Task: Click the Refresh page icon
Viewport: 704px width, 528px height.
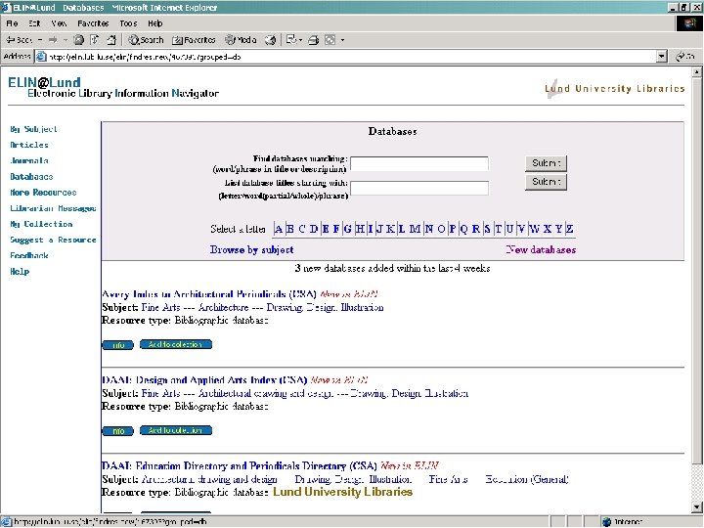Action: coord(95,40)
